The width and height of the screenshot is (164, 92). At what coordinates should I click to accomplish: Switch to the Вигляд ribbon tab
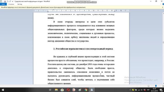pyautogui.click(x=20, y=4)
